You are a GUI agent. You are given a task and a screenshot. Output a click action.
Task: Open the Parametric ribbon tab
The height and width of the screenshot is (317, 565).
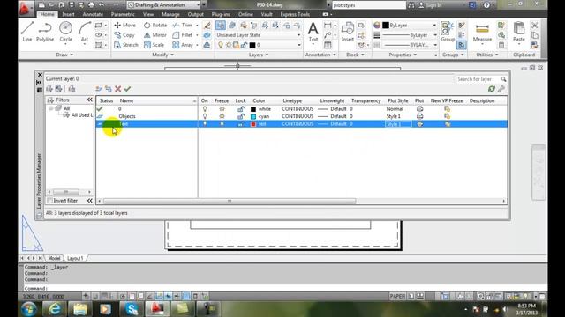click(x=123, y=14)
